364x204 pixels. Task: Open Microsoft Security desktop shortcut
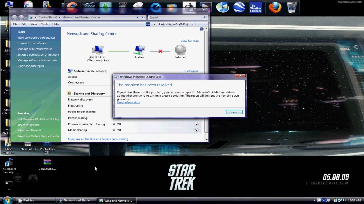point(9,166)
